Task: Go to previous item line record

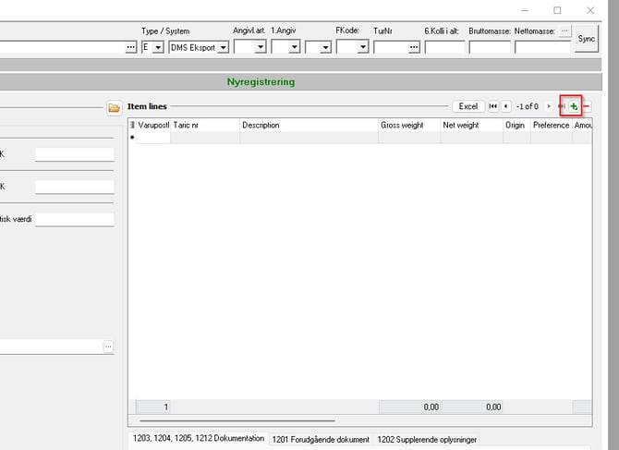Action: (x=505, y=107)
